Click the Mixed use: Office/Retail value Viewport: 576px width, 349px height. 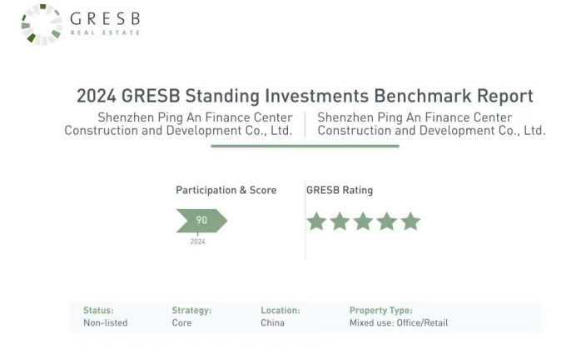(399, 322)
